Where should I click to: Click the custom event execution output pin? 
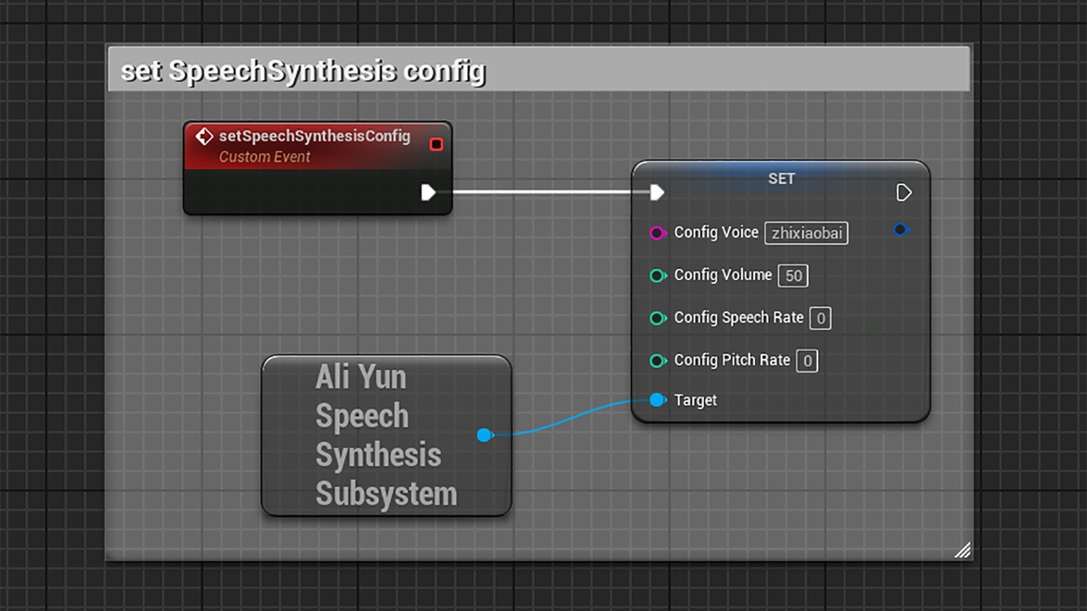click(x=429, y=193)
